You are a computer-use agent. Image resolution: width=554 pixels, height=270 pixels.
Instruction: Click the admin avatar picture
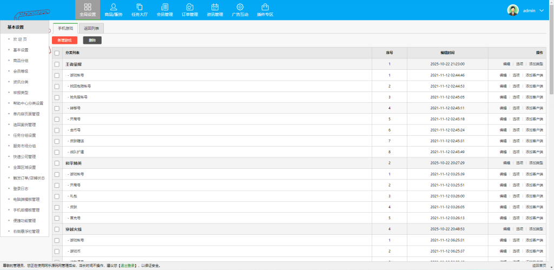coord(513,10)
